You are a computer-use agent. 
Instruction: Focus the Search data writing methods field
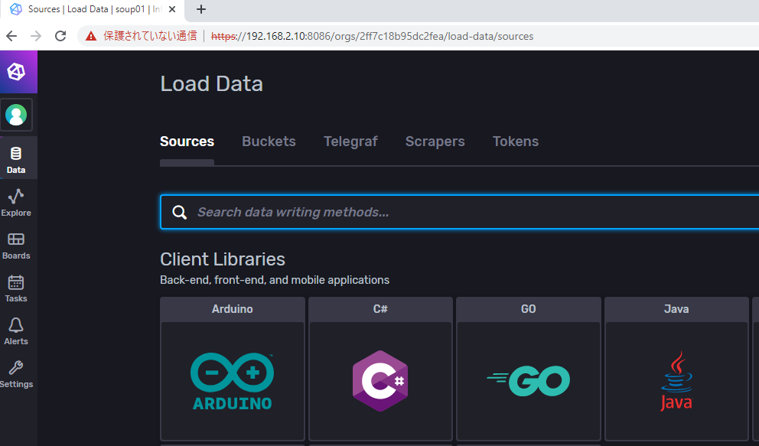point(460,212)
